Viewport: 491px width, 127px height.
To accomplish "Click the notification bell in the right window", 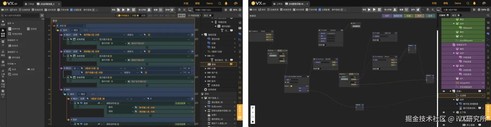I will (474, 3).
